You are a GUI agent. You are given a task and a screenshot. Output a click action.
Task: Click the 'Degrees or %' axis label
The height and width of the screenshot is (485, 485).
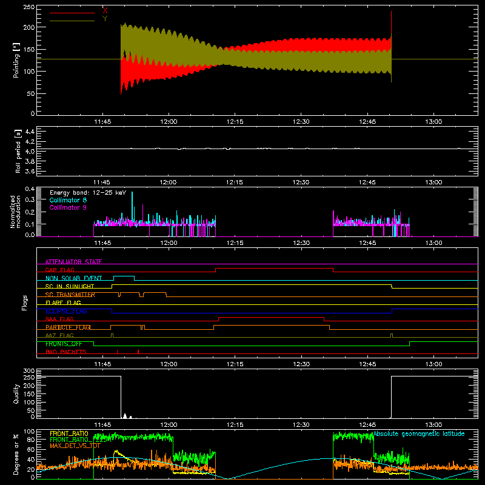tap(16, 454)
